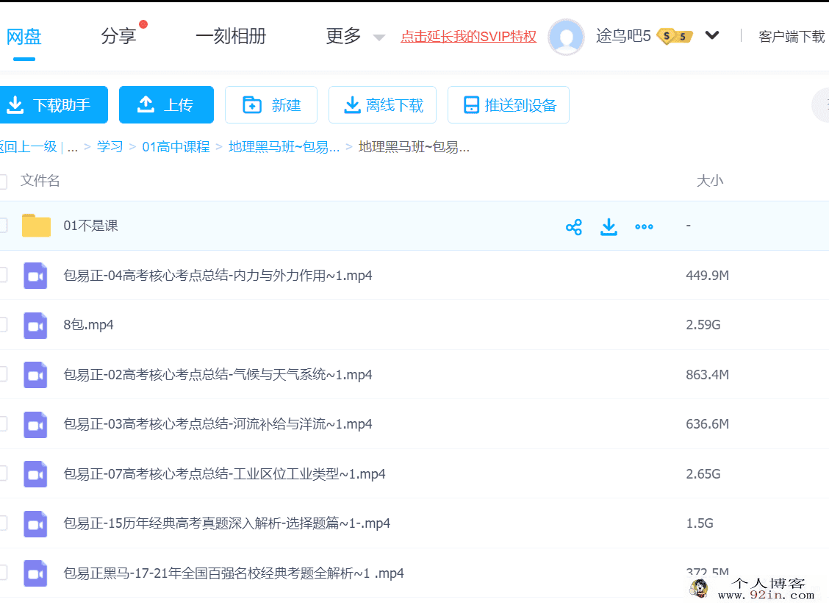Open more options for 01不是课 folder
Image resolution: width=829 pixels, height=605 pixels.
pos(644,227)
